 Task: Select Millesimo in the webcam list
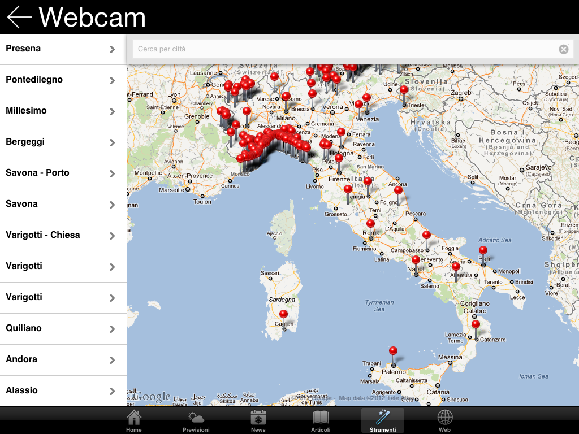(63, 111)
